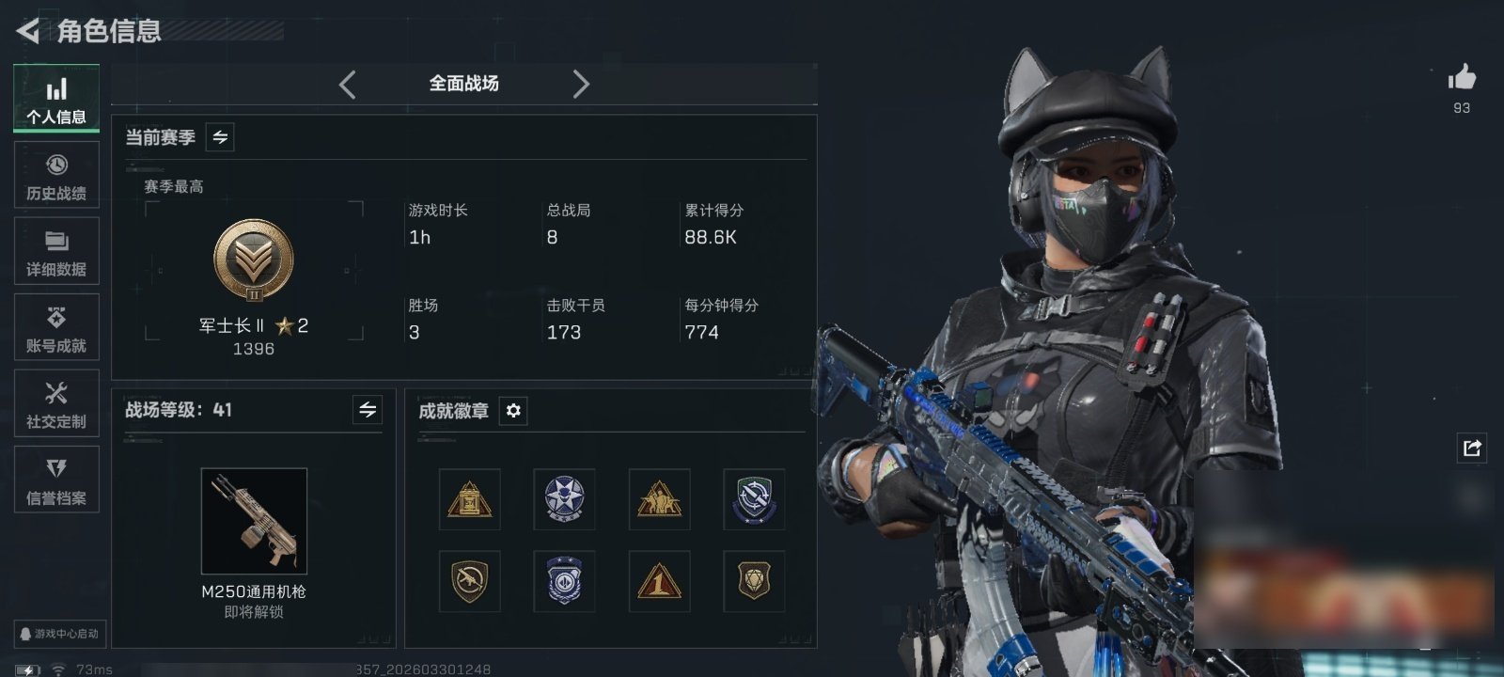
Task: Select the M250通用机枪 weapon thumbnail
Action: 254,521
